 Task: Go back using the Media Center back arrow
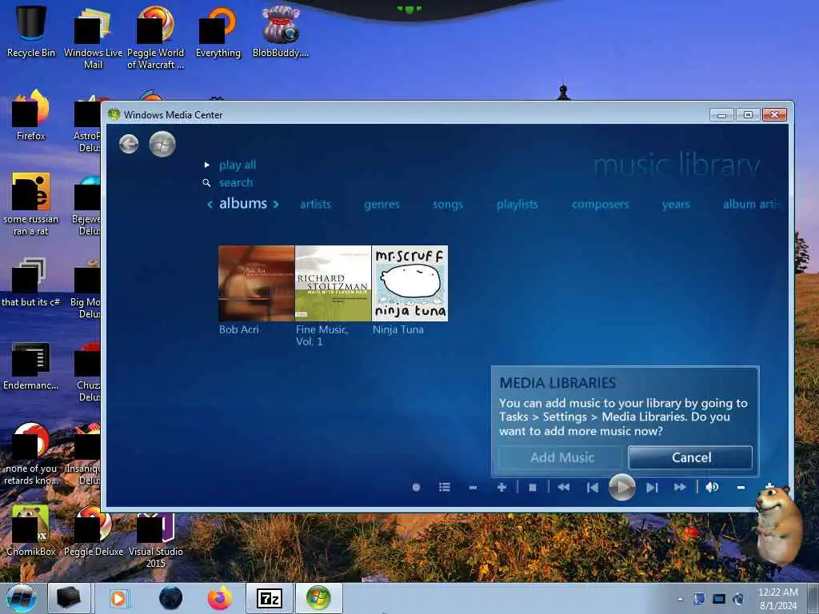coord(129,144)
